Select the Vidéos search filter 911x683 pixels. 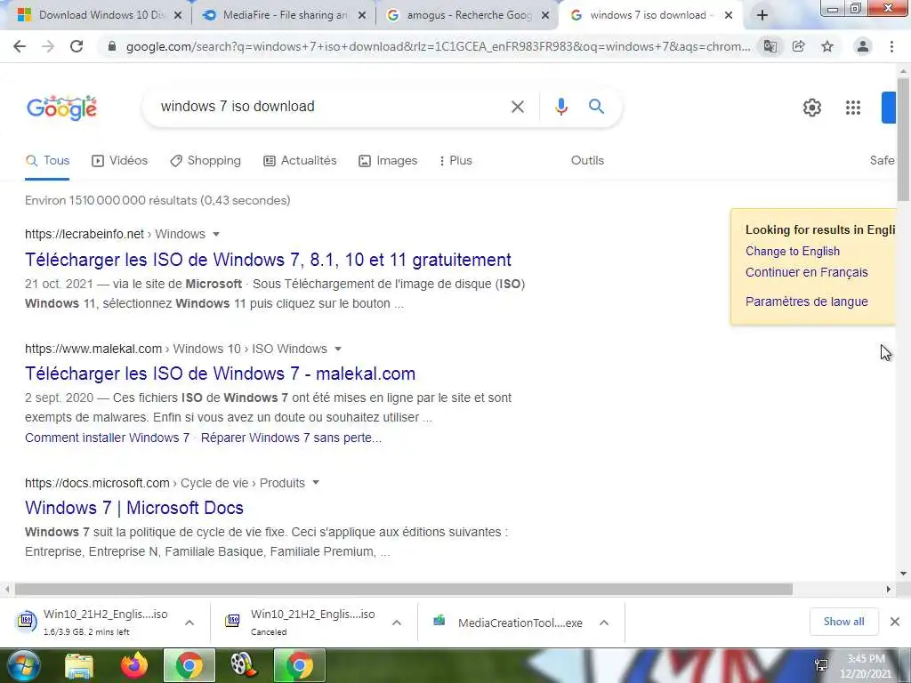[120, 161]
